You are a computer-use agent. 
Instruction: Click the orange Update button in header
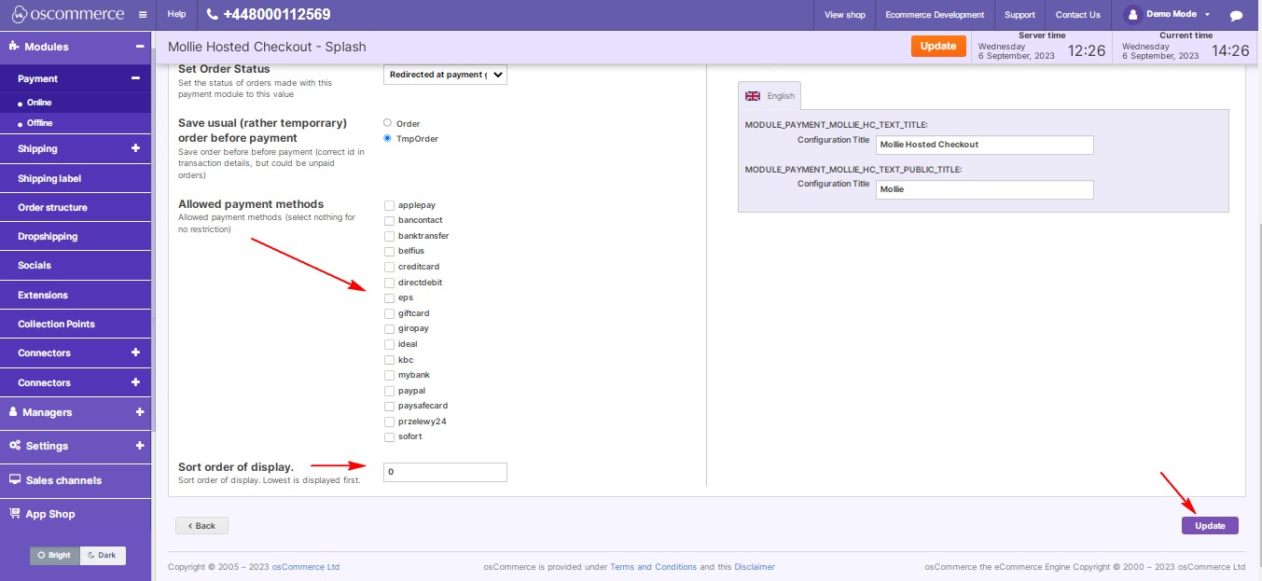click(937, 46)
